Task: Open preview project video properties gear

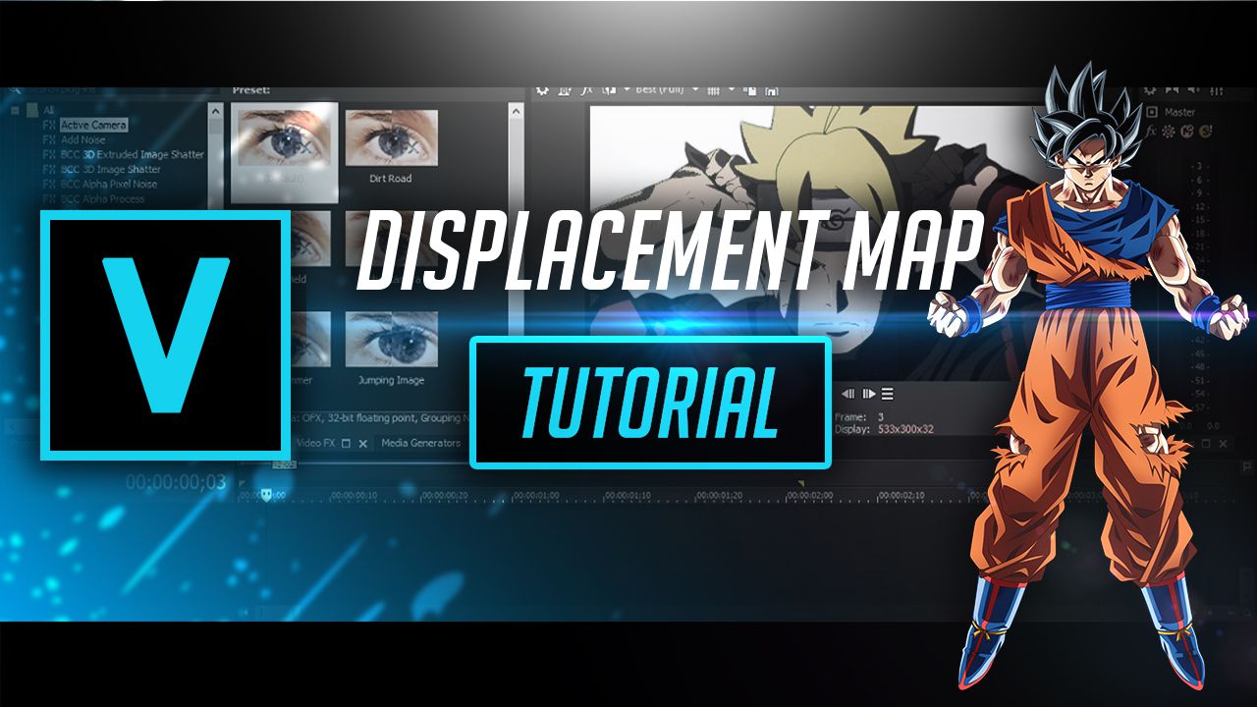Action: [542, 90]
